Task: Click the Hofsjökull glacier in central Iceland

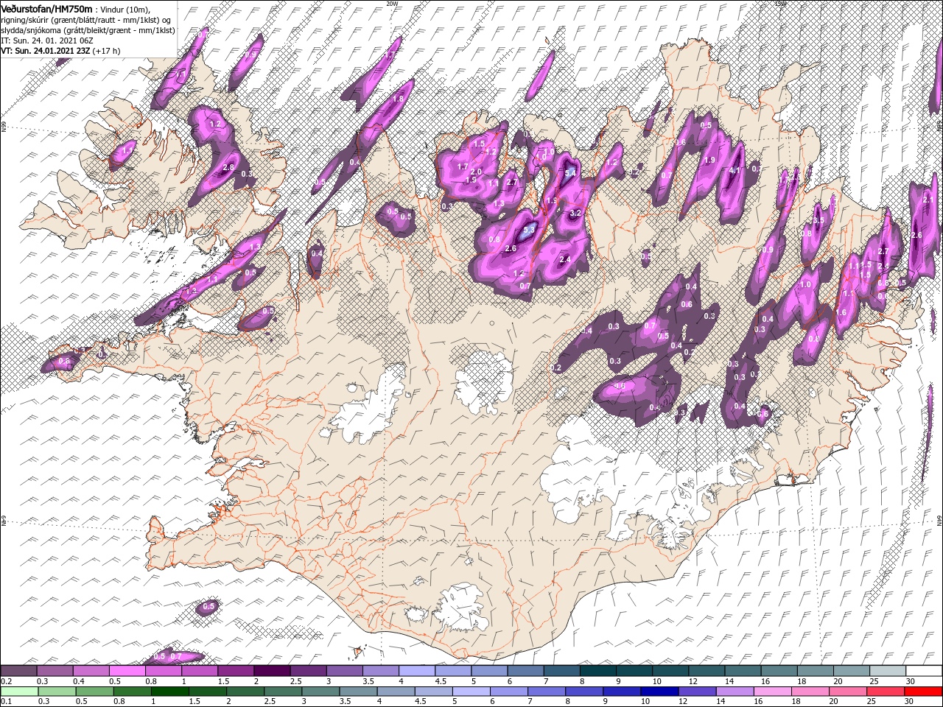Action: pos(484,380)
